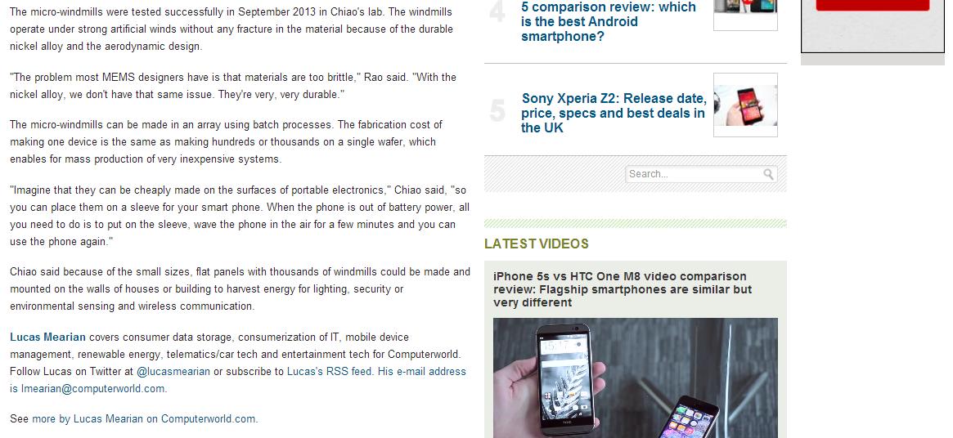The height and width of the screenshot is (438, 953).
Task: Open the 'more by Lucas Mearian' link
Action: [88, 418]
